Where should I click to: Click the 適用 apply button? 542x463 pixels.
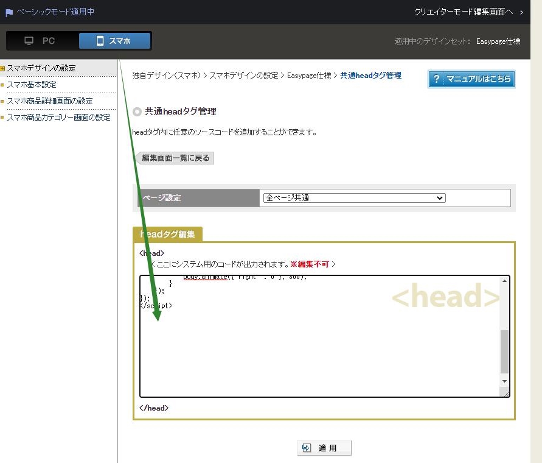coord(324,448)
